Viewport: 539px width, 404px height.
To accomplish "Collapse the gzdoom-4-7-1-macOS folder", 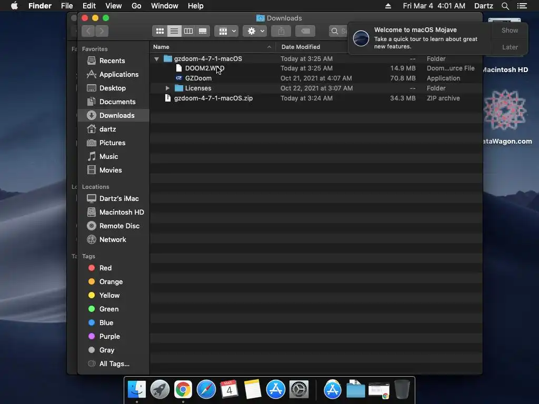I will [157, 59].
